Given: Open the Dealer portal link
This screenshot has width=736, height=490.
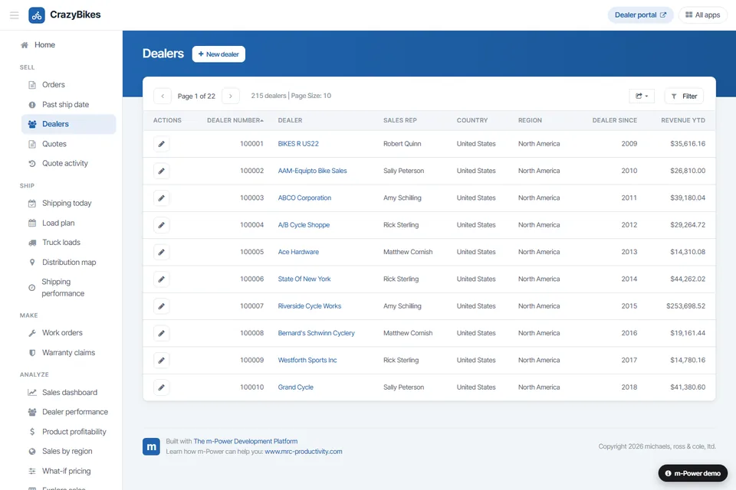Looking at the screenshot, I should (640, 15).
